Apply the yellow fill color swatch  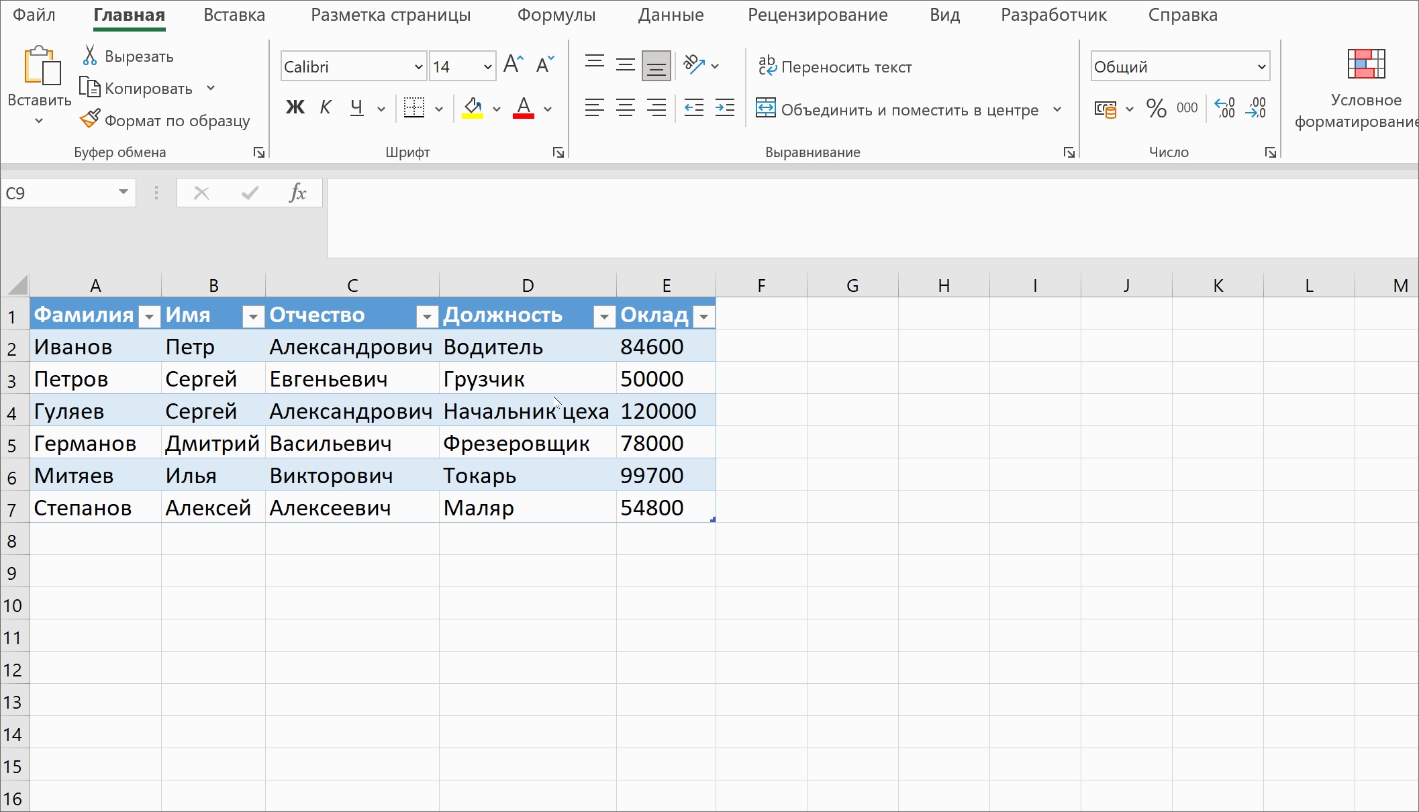[x=473, y=108]
